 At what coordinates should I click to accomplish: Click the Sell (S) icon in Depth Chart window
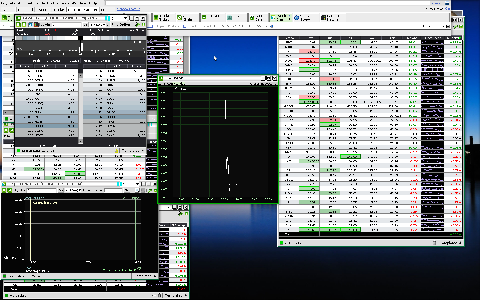10,190
